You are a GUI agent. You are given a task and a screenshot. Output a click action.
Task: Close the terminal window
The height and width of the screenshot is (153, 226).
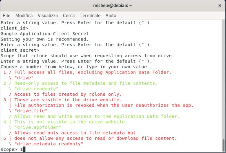coord(220,6)
